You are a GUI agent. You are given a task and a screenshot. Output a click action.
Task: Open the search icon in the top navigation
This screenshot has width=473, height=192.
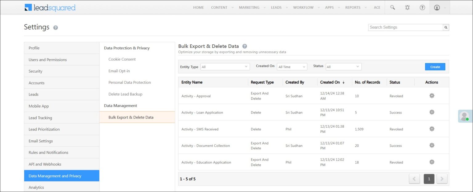point(392,7)
